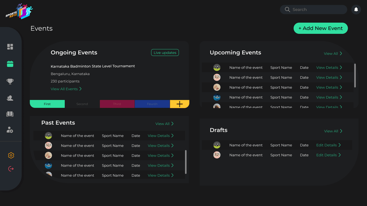Open the orange settings gear icon
The width and height of the screenshot is (367, 206).
11,155
